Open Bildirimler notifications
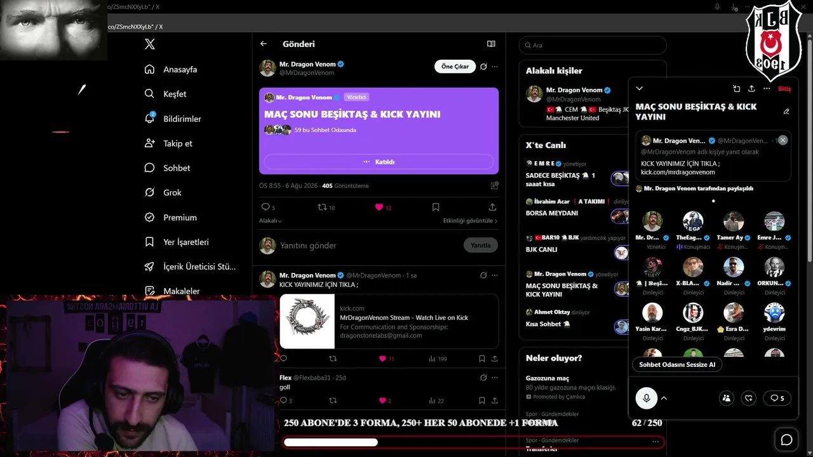The image size is (813, 457). click(172, 119)
